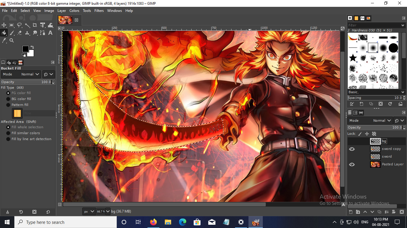Screen dimensions: 407x228
Task: Open the brushes dock tab menu
Action: (404, 18)
